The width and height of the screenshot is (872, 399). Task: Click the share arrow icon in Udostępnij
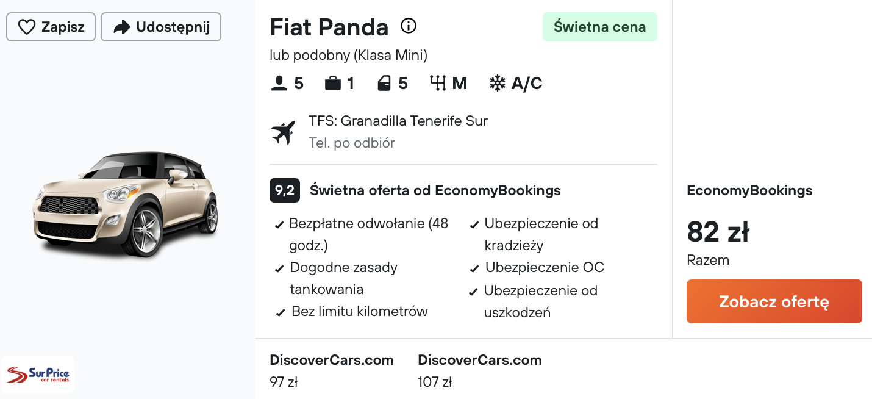[x=122, y=27]
